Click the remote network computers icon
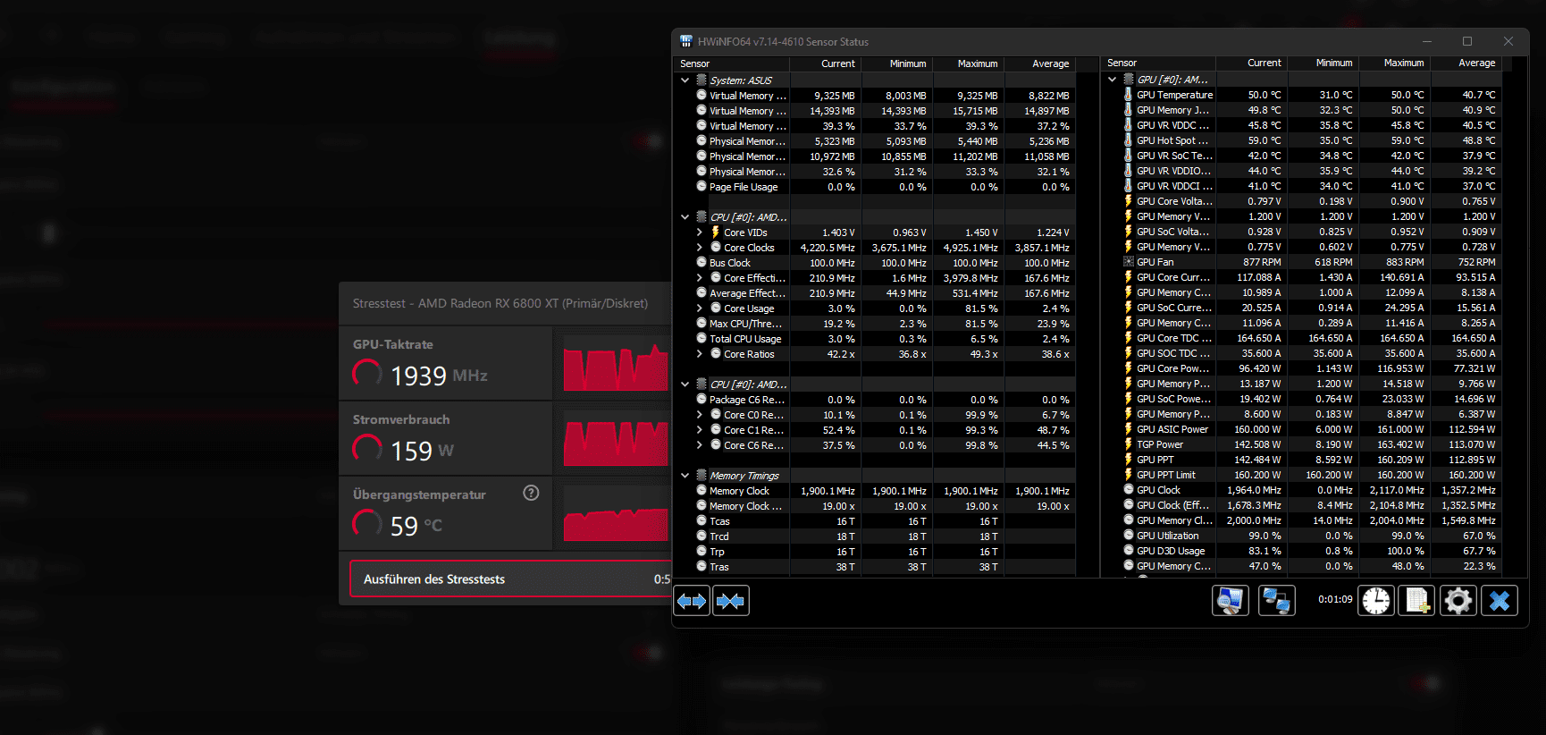 click(x=1276, y=601)
